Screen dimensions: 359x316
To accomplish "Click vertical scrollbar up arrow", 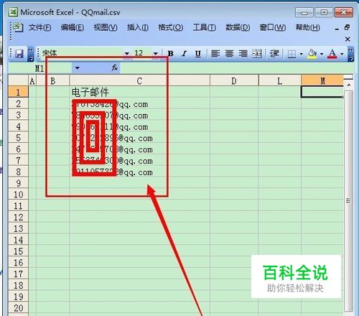I will [x=349, y=85].
